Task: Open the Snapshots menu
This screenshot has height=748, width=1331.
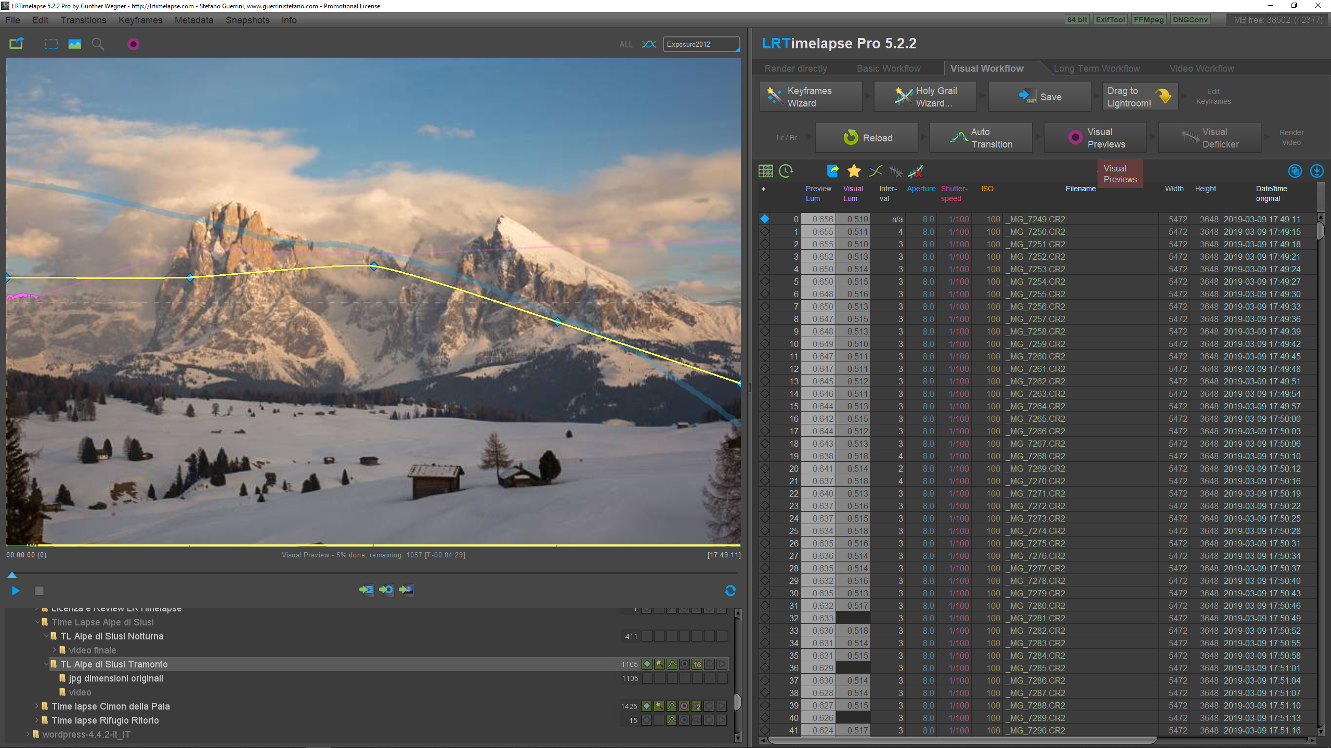Action: coord(247,20)
